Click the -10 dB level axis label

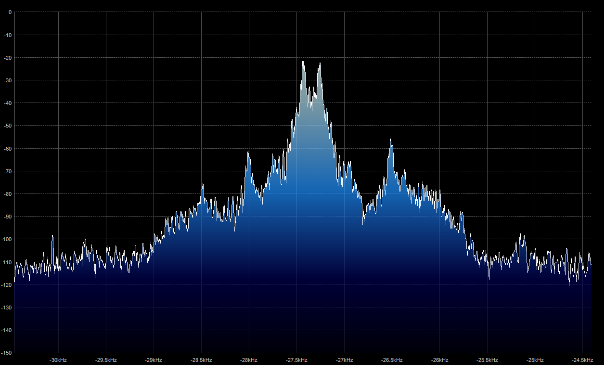point(8,35)
